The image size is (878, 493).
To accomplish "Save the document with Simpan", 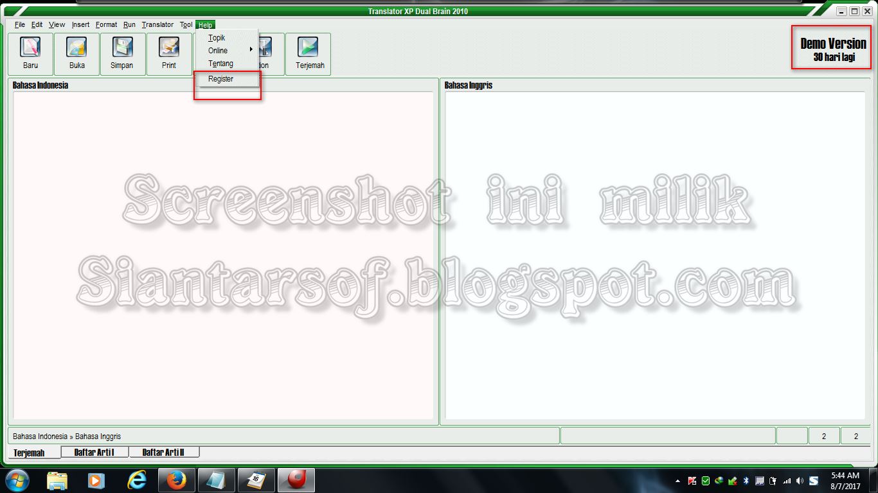I will pyautogui.click(x=122, y=54).
